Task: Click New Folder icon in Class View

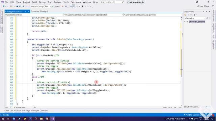Action: [x=185, y=15]
